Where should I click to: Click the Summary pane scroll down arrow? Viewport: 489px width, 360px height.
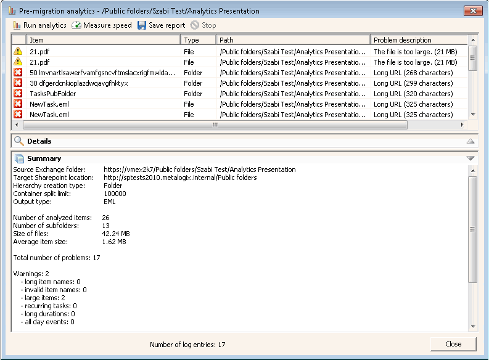coord(473,327)
